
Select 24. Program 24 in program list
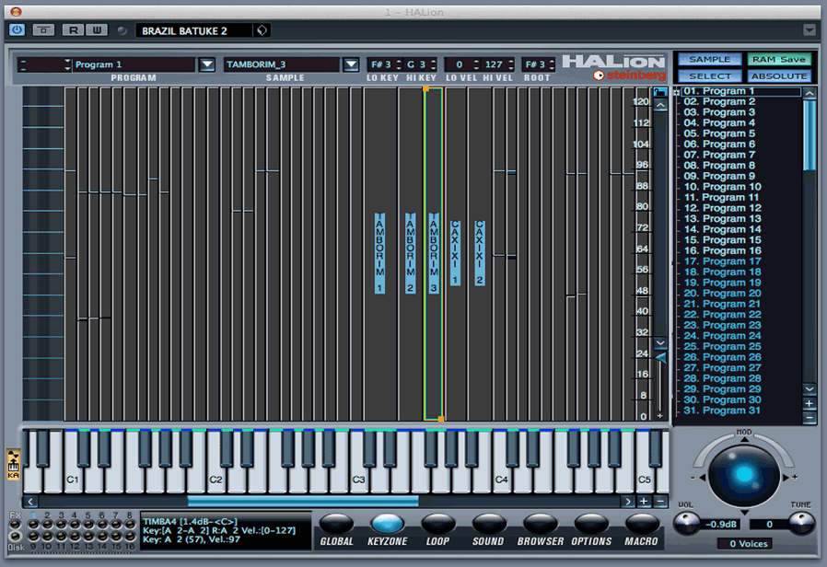coord(722,336)
